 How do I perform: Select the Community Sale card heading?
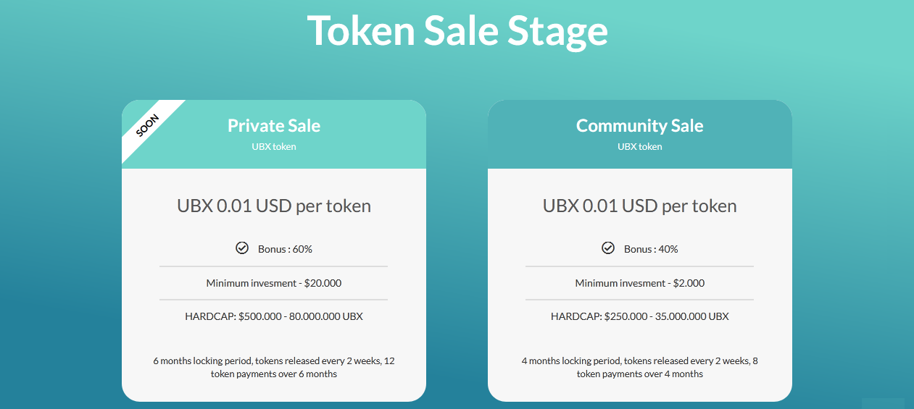click(640, 125)
